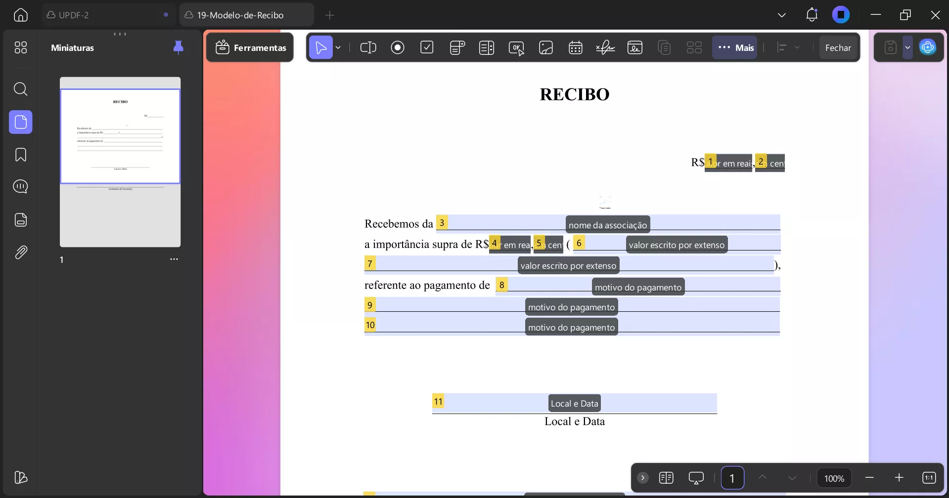949x498 pixels.
Task: Click the AI assistant icon at top right
Action: point(928,47)
